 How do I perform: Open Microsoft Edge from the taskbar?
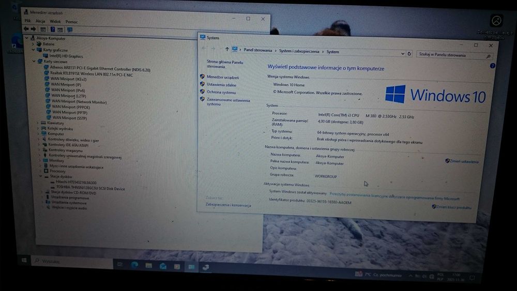[134, 264]
